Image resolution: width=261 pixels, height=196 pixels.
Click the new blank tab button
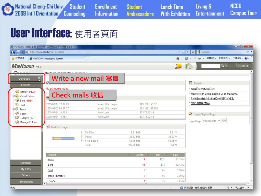(88, 59)
